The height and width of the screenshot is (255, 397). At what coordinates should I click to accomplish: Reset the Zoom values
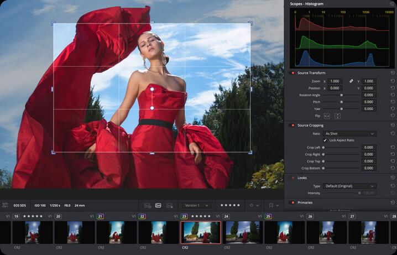coord(393,81)
